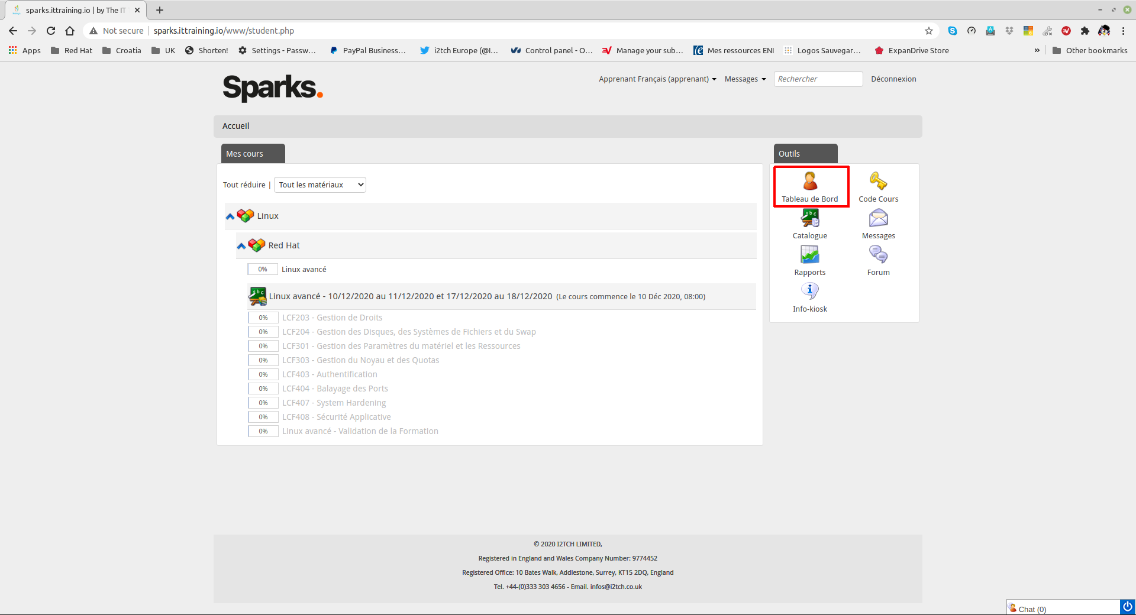Open LCF404 - Balayage des Ports
Image resolution: width=1136 pixels, height=615 pixels.
coord(335,389)
